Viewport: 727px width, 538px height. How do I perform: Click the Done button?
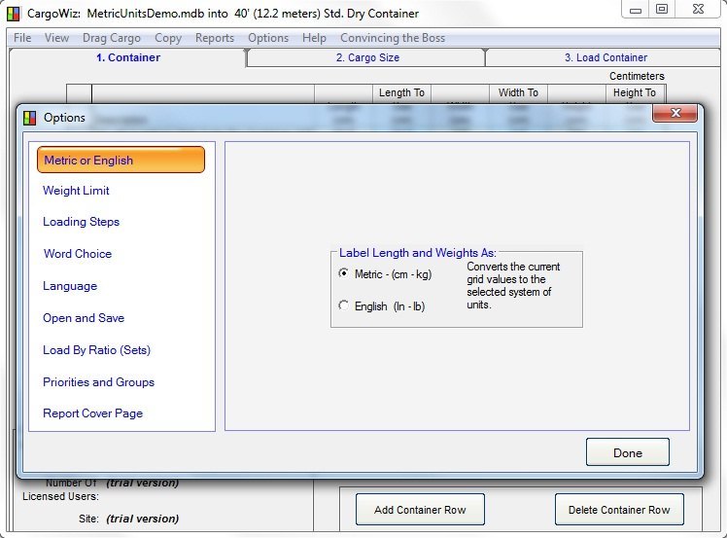click(x=627, y=452)
